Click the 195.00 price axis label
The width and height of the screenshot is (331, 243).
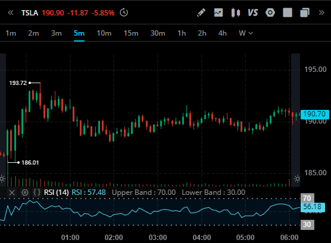(316, 70)
